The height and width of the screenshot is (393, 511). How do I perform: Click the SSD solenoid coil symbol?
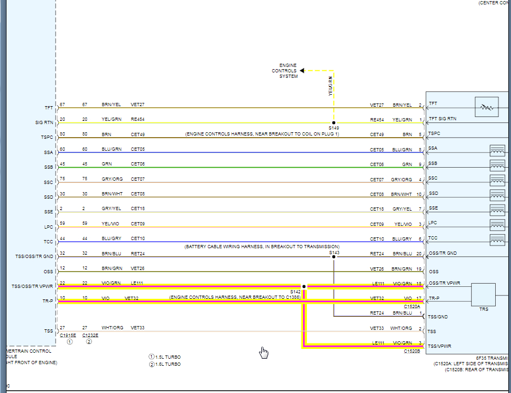click(x=497, y=195)
